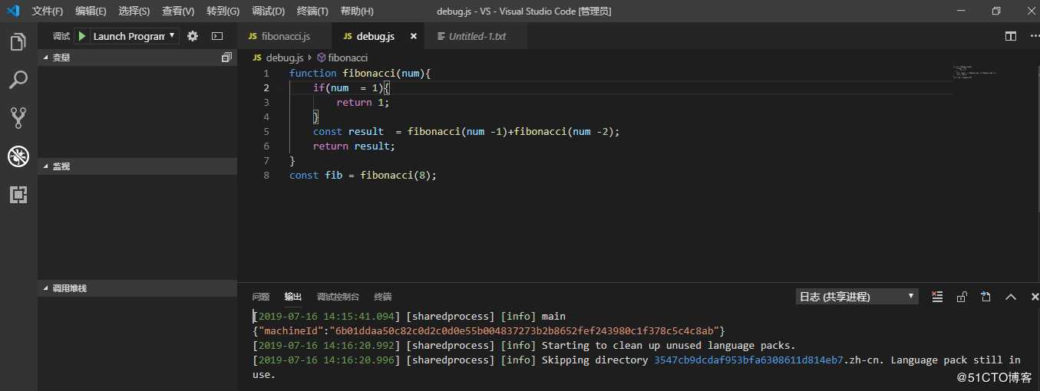Open the 帮助(H) menu
This screenshot has height=391, width=1040.
click(x=357, y=11)
